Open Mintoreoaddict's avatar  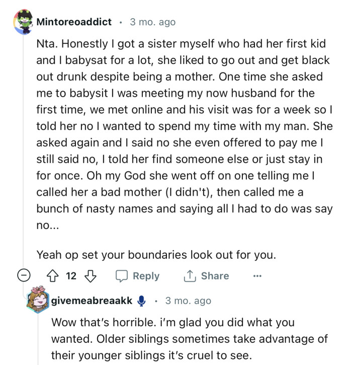[x=23, y=23]
